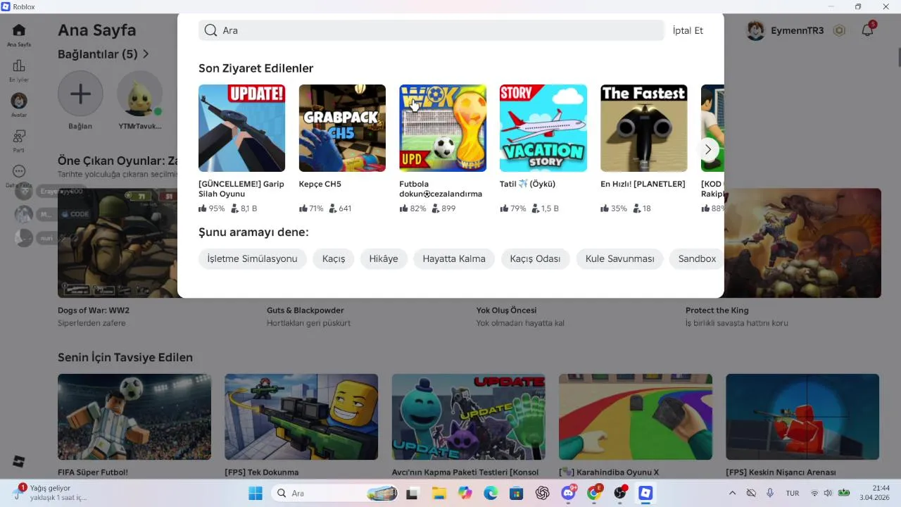This screenshot has height=507, width=901.
Task: Click the Robux icon in header
Action: (839, 30)
